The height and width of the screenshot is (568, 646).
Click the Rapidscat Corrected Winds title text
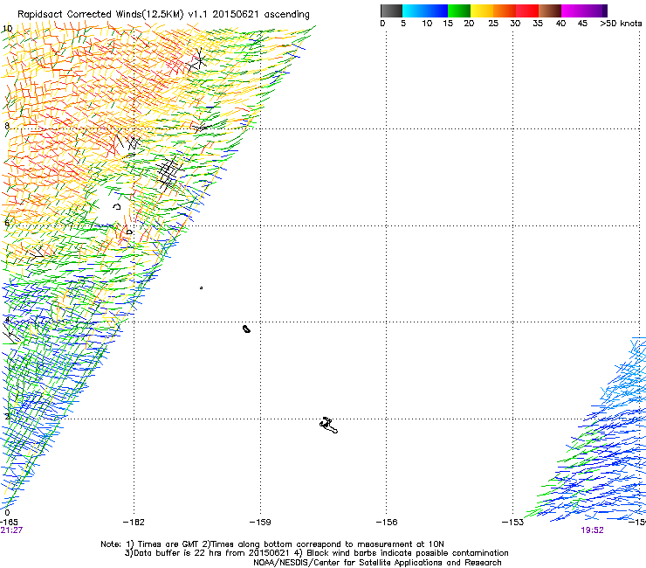pos(163,14)
